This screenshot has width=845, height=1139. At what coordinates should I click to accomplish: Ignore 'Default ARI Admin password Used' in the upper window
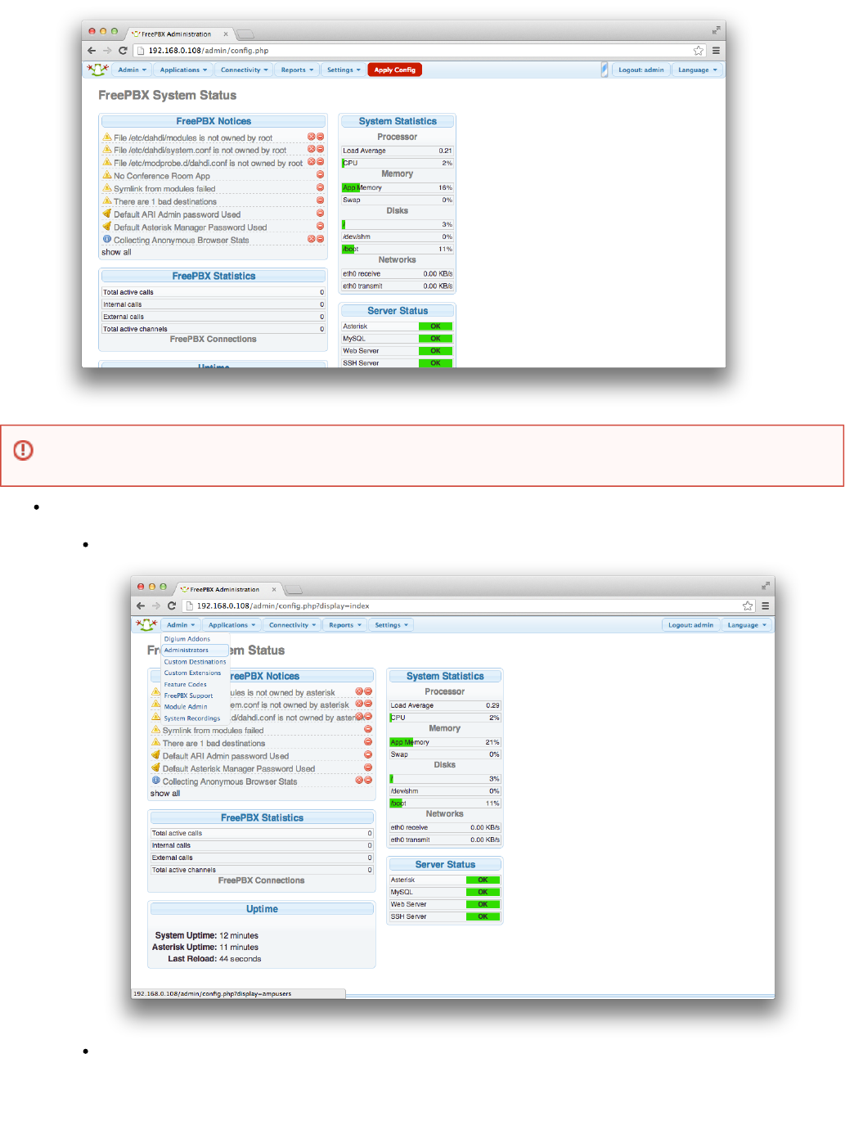coord(320,214)
